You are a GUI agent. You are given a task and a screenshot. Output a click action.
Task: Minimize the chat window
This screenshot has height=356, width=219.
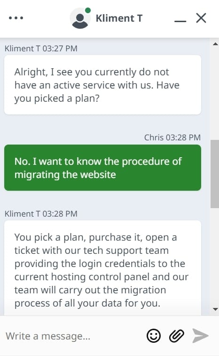click(180, 21)
